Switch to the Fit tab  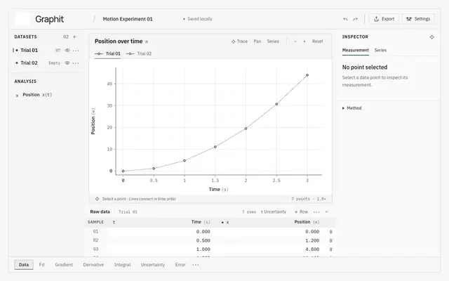(x=42, y=265)
